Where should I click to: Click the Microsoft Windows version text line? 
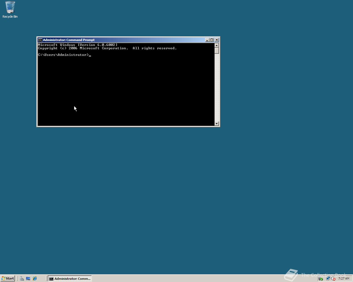(x=78, y=45)
